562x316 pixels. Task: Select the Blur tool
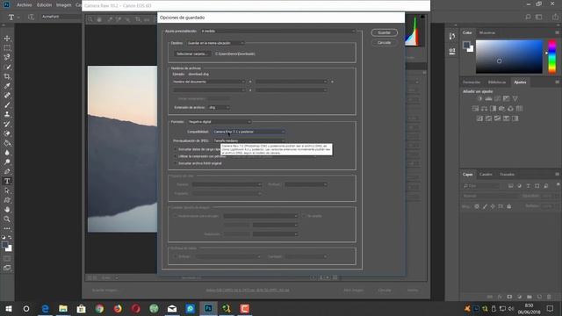coord(7,153)
